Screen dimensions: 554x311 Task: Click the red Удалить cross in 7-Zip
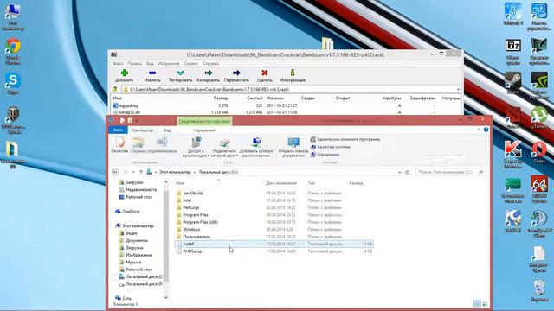264,73
